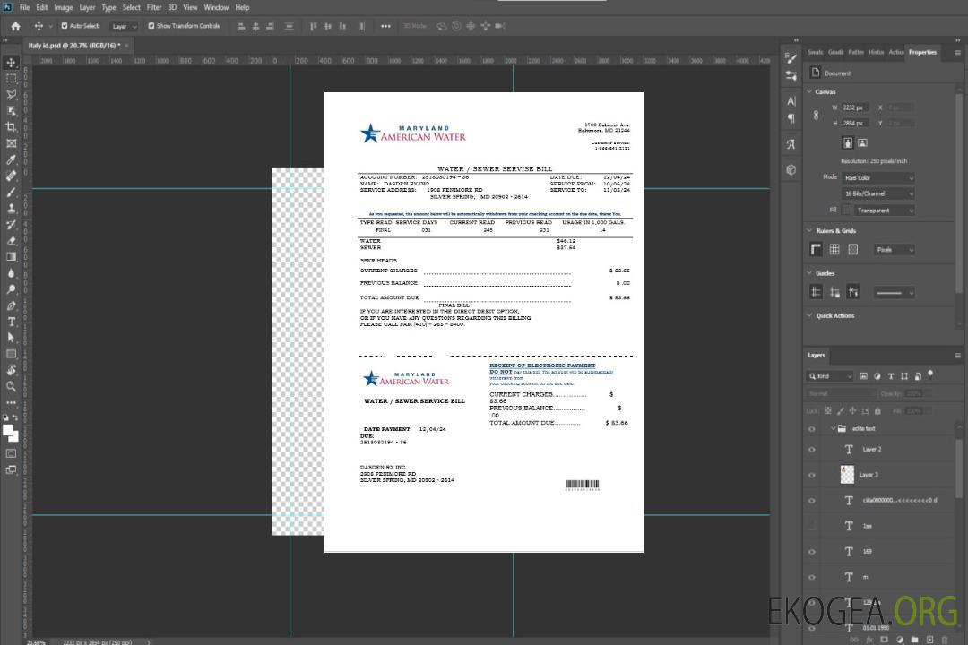The image size is (968, 645).
Task: Select the Hand tool
Action: point(11,370)
